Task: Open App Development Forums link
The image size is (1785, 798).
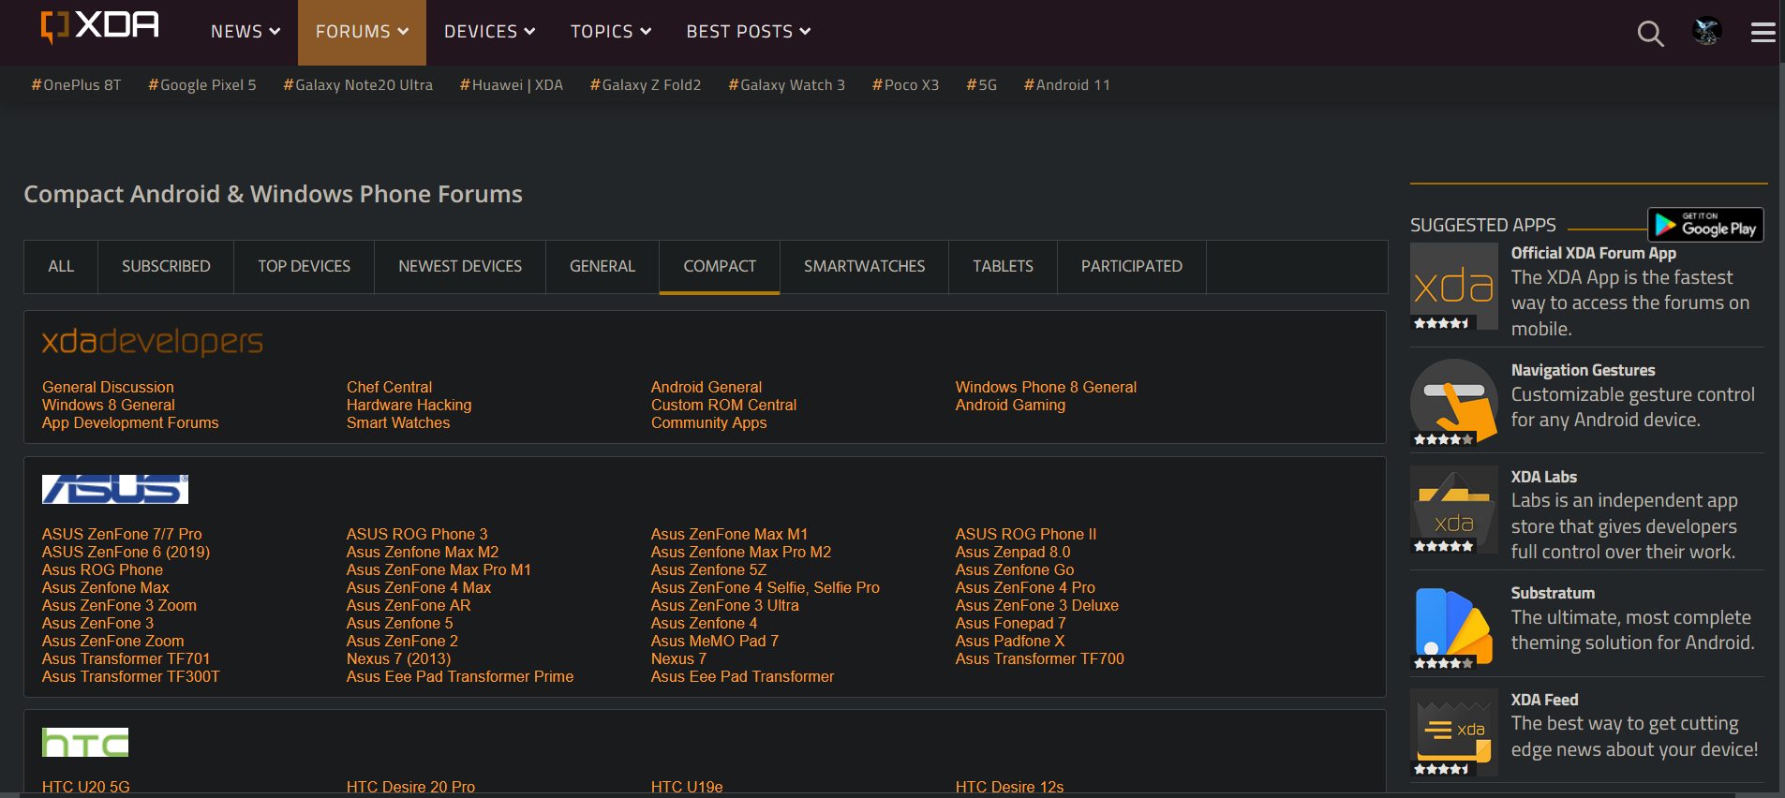Action: tap(130, 422)
